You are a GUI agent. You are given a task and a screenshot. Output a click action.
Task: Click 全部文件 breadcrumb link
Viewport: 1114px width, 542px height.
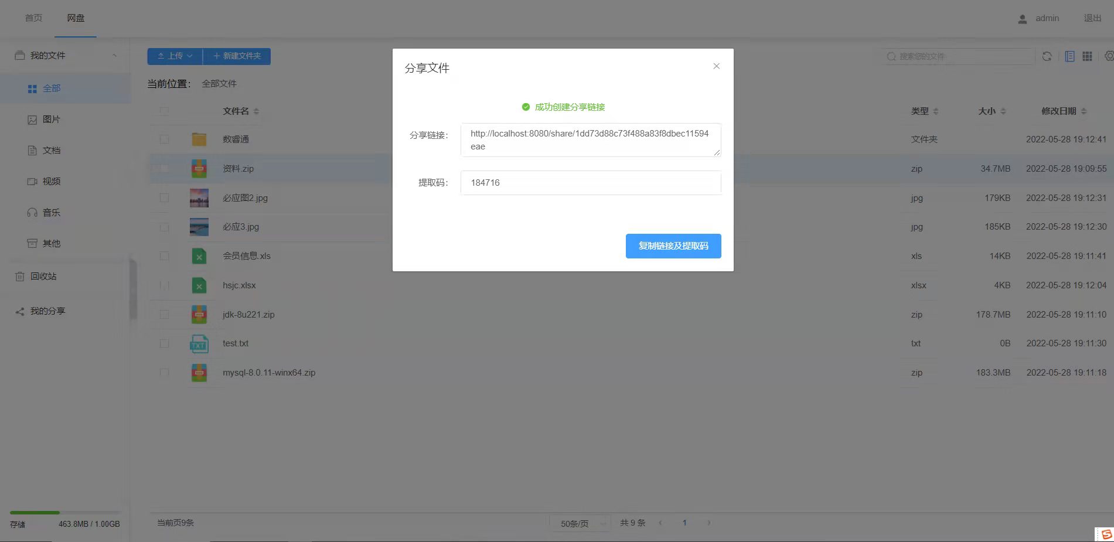(219, 84)
